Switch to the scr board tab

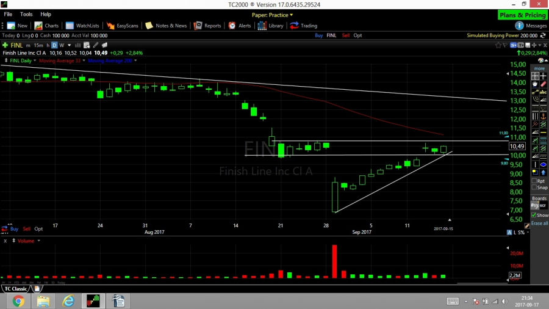543,205
